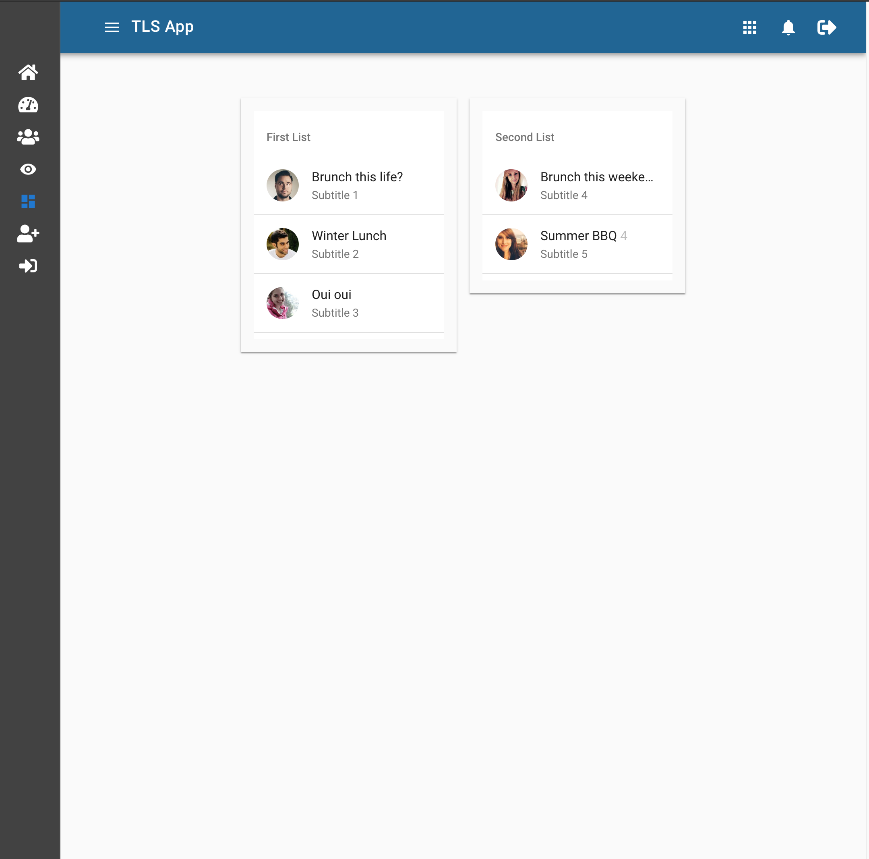Click the 'Subtitle 2' text
This screenshot has height=859, width=869.
tap(335, 254)
